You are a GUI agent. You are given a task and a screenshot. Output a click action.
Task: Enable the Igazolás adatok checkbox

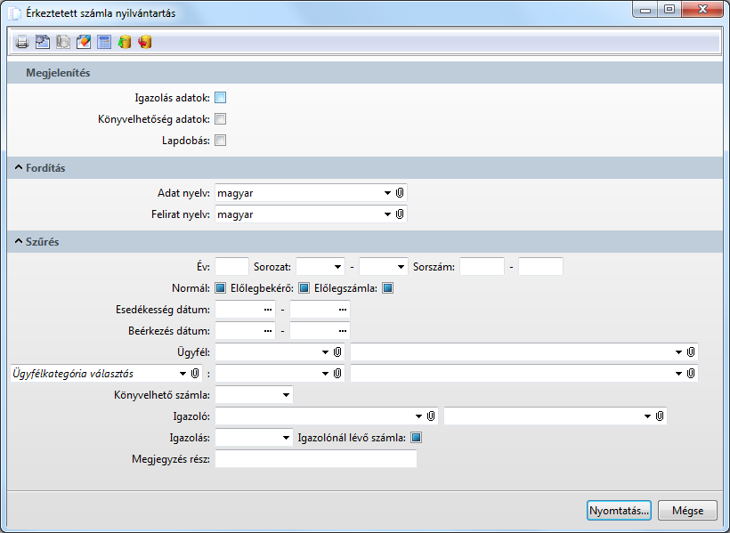[x=221, y=98]
